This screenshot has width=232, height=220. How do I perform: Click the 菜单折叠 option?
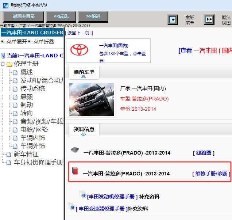[x=44, y=42]
